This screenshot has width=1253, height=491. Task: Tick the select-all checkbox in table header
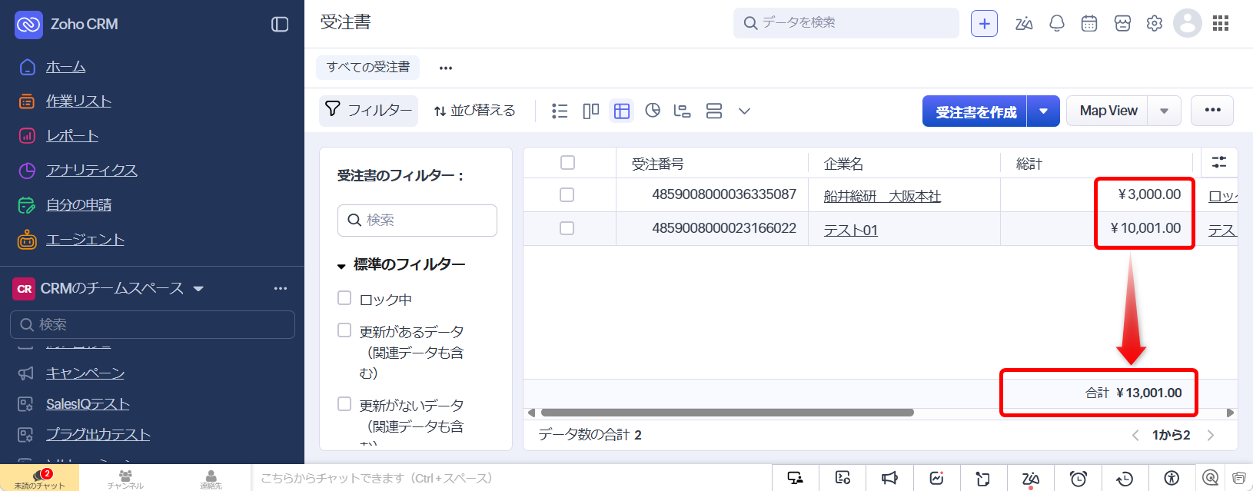click(x=567, y=163)
